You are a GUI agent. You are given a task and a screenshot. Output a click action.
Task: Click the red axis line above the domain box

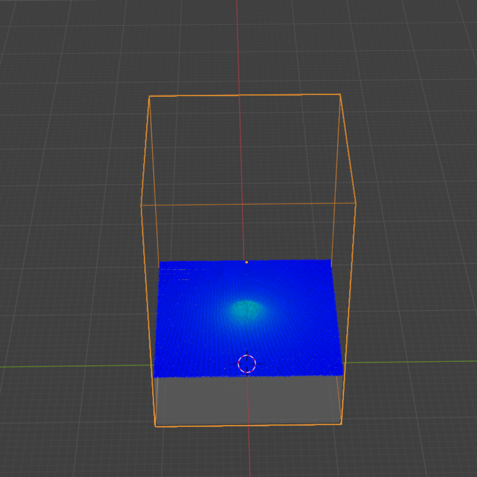click(x=237, y=45)
